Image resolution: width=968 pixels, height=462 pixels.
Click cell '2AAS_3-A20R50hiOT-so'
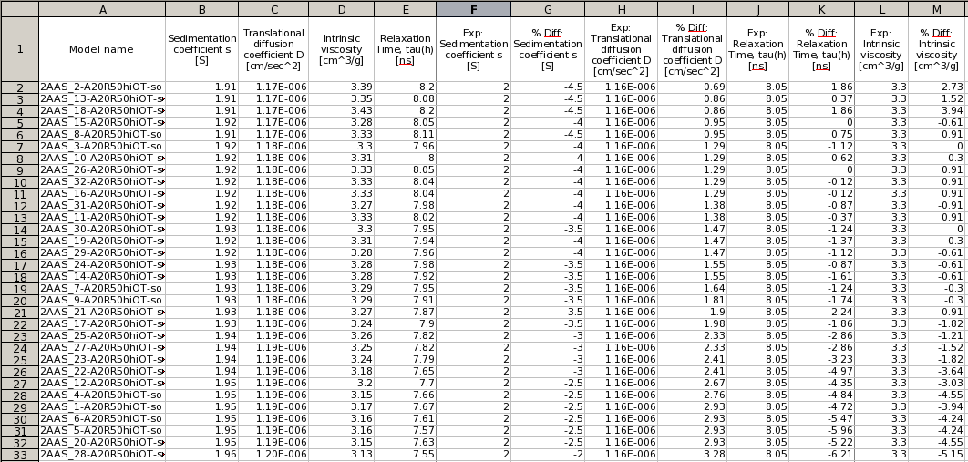tap(102, 146)
